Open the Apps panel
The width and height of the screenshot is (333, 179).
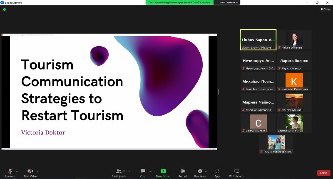tap(217, 171)
